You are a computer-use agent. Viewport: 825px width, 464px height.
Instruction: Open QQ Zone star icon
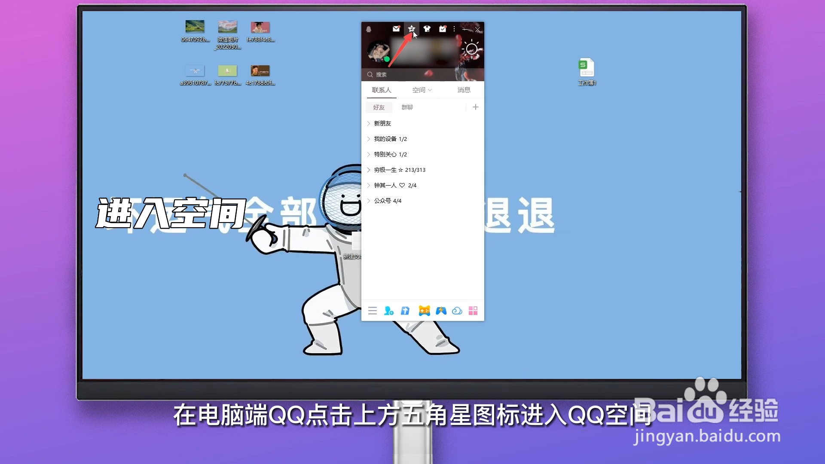click(412, 29)
